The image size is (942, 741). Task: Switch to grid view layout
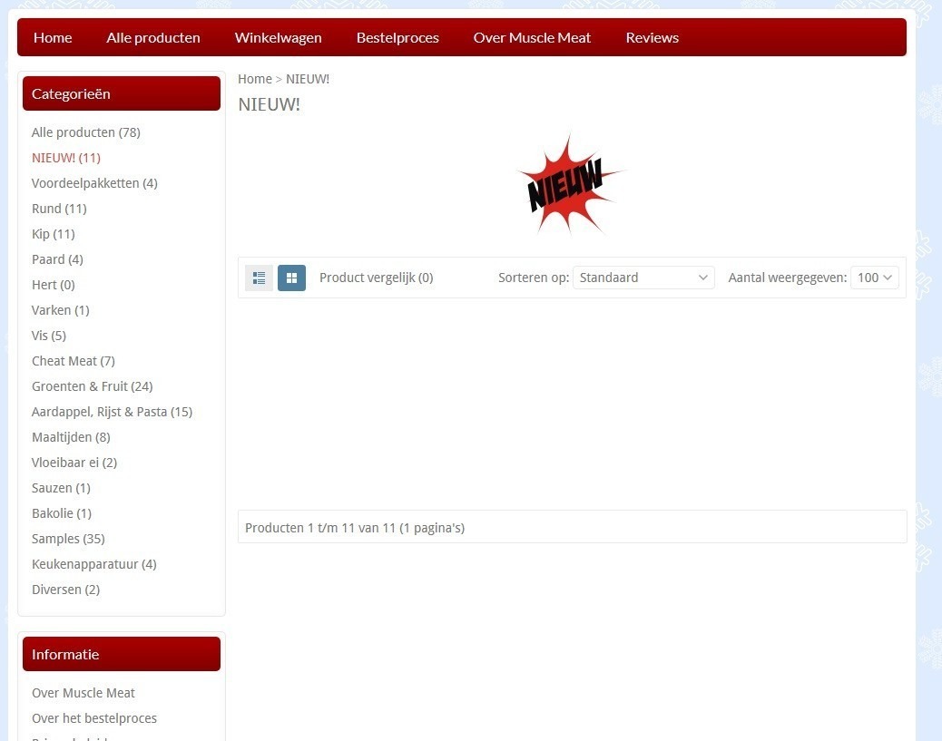tap(291, 278)
